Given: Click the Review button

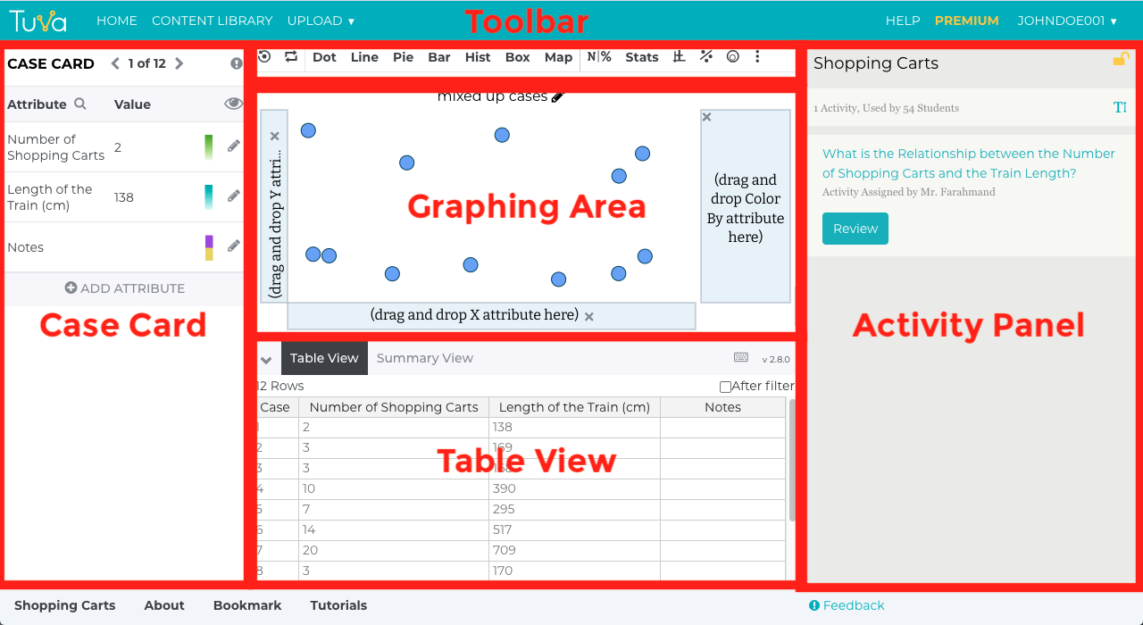Looking at the screenshot, I should (855, 229).
